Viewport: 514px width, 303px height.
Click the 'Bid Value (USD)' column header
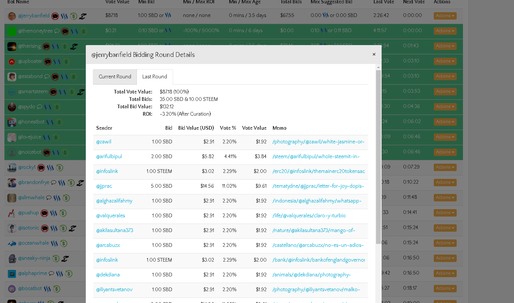point(196,128)
